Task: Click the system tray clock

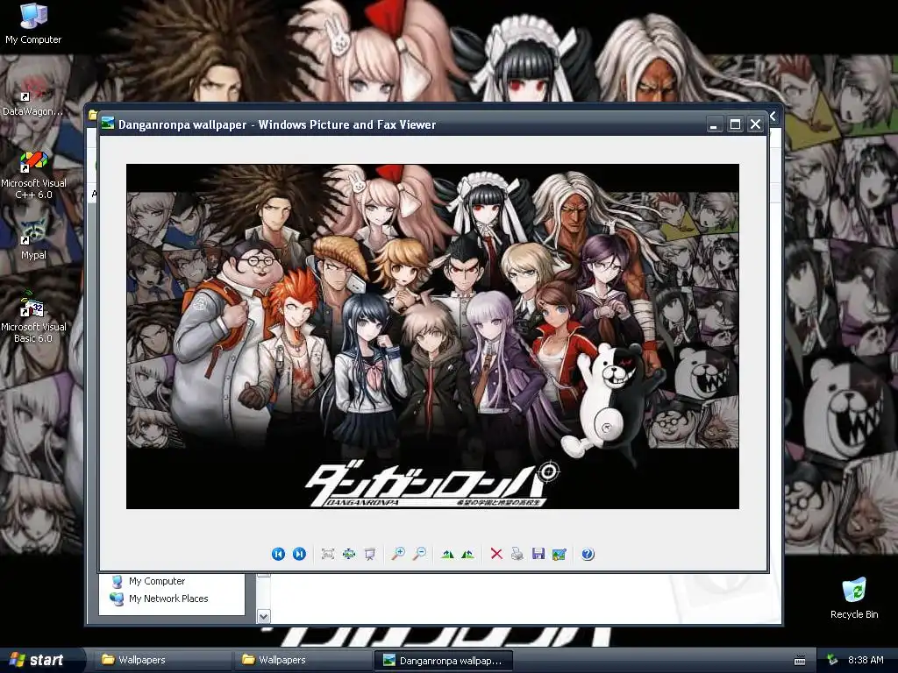Action: (866, 660)
